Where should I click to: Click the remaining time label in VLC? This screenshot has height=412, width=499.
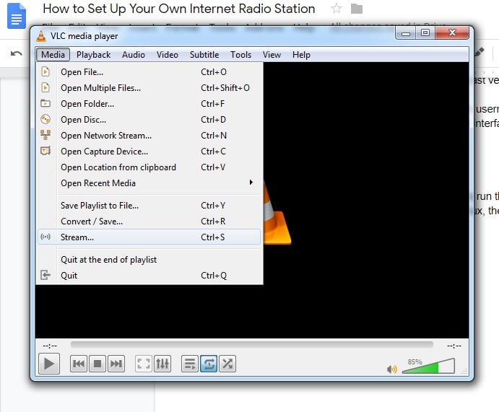pos(454,346)
